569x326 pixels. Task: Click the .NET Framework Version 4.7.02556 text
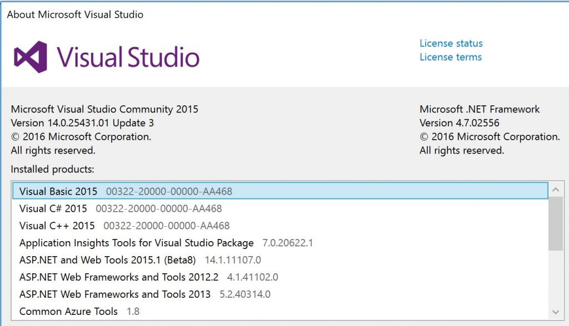pos(460,123)
